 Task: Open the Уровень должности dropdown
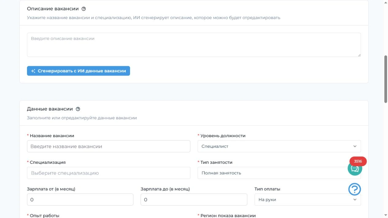[x=279, y=146]
